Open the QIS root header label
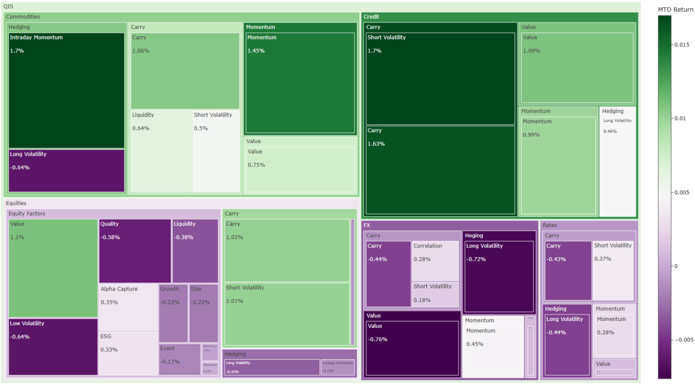 tap(8, 6)
